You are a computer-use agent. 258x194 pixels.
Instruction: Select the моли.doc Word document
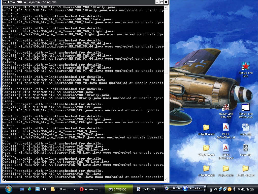point(245,128)
